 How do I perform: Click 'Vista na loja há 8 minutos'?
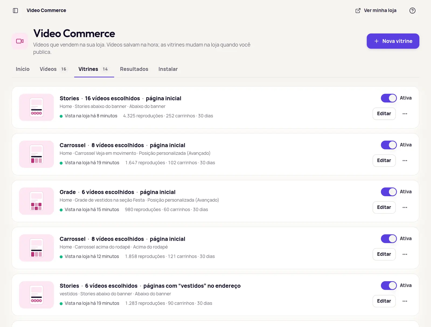(x=91, y=116)
